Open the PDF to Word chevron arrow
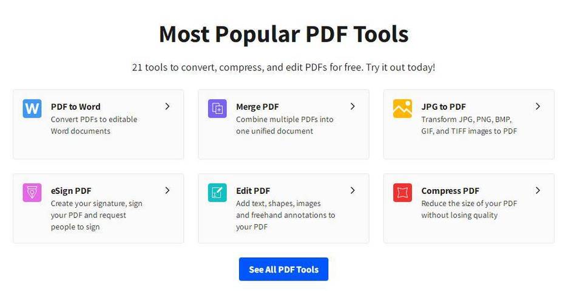568x303 pixels. (x=167, y=106)
